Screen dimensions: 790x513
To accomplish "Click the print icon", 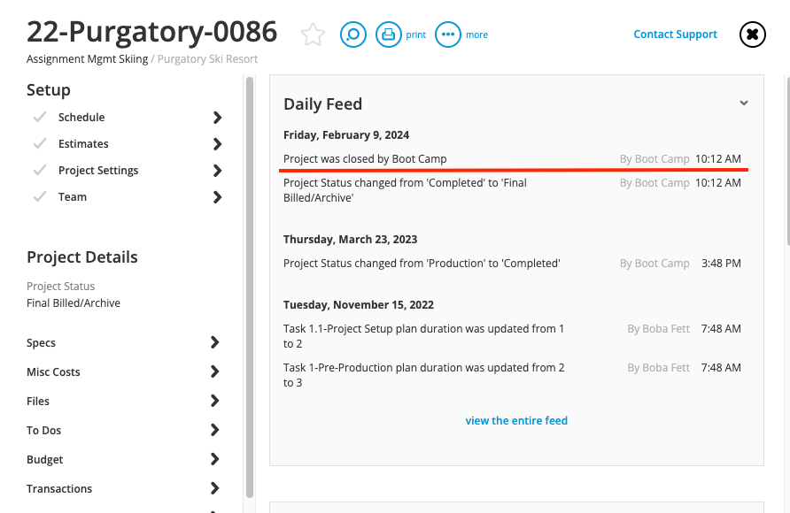I will point(389,34).
